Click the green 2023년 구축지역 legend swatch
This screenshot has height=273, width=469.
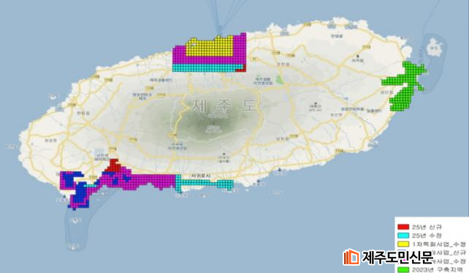(403, 269)
